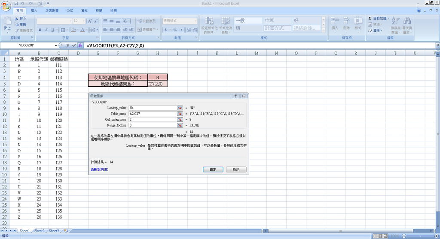Click the Copy (複製) icon
Screen dimensions: 440x239
pyautogui.click(x=17, y=24)
